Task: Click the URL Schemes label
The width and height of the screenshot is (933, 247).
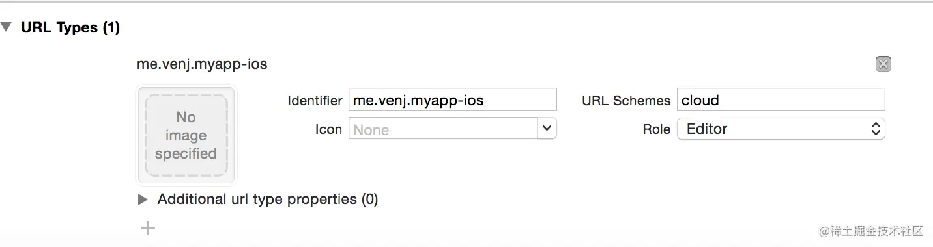Action: [x=626, y=101]
